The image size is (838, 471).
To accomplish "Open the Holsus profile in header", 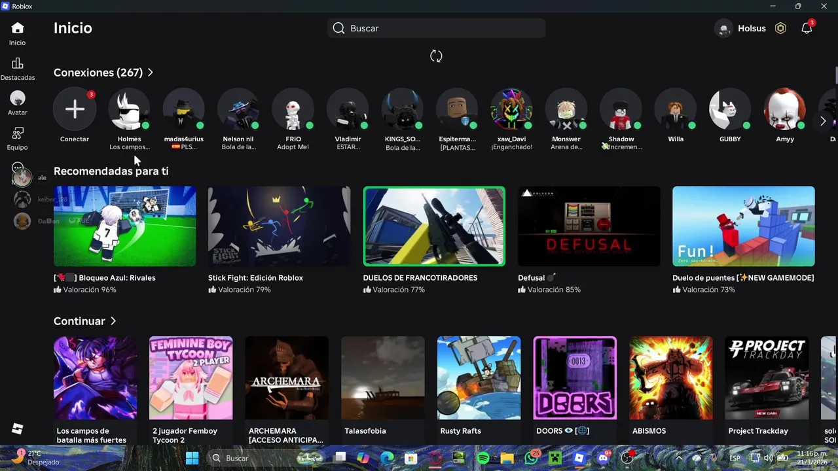I will [x=740, y=28].
